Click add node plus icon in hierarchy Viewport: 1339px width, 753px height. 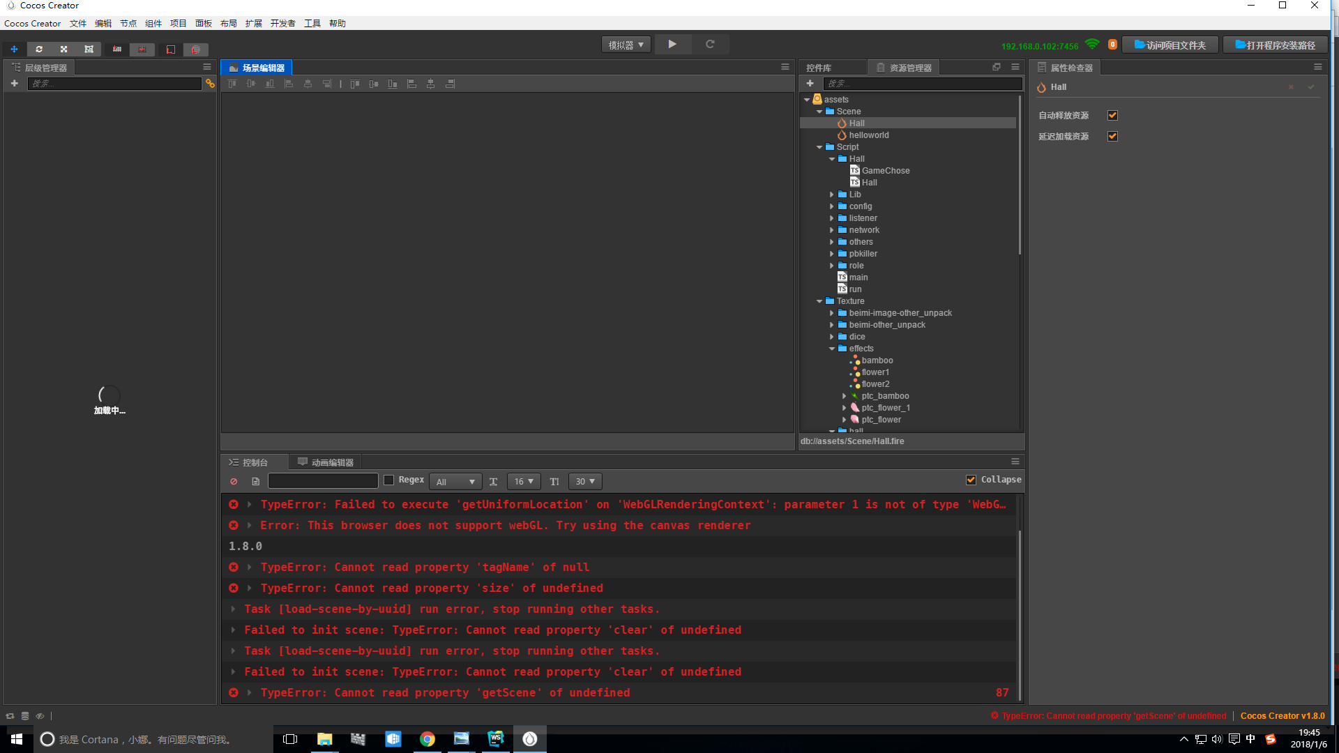tap(14, 84)
